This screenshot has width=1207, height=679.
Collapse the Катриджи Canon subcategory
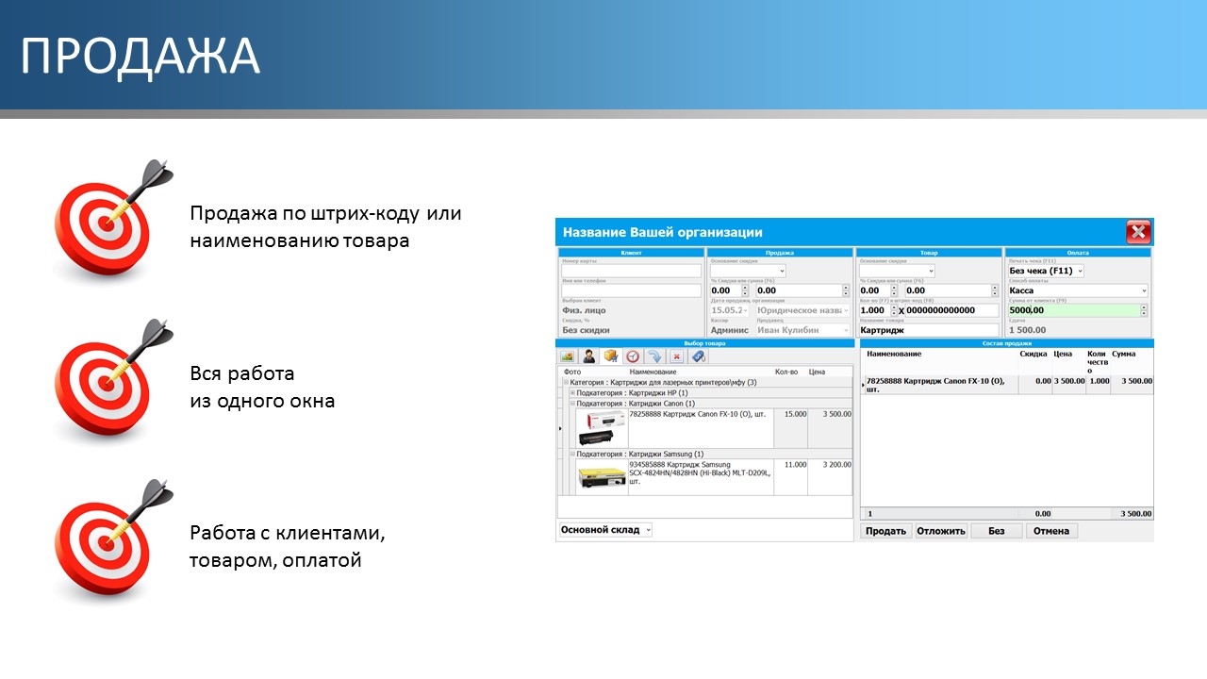(x=572, y=404)
